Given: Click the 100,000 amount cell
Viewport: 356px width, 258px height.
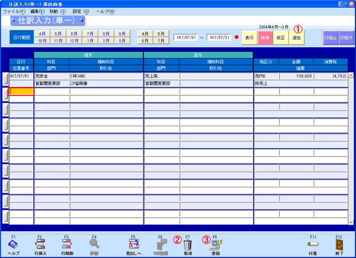Looking at the screenshot, I should 296,76.
